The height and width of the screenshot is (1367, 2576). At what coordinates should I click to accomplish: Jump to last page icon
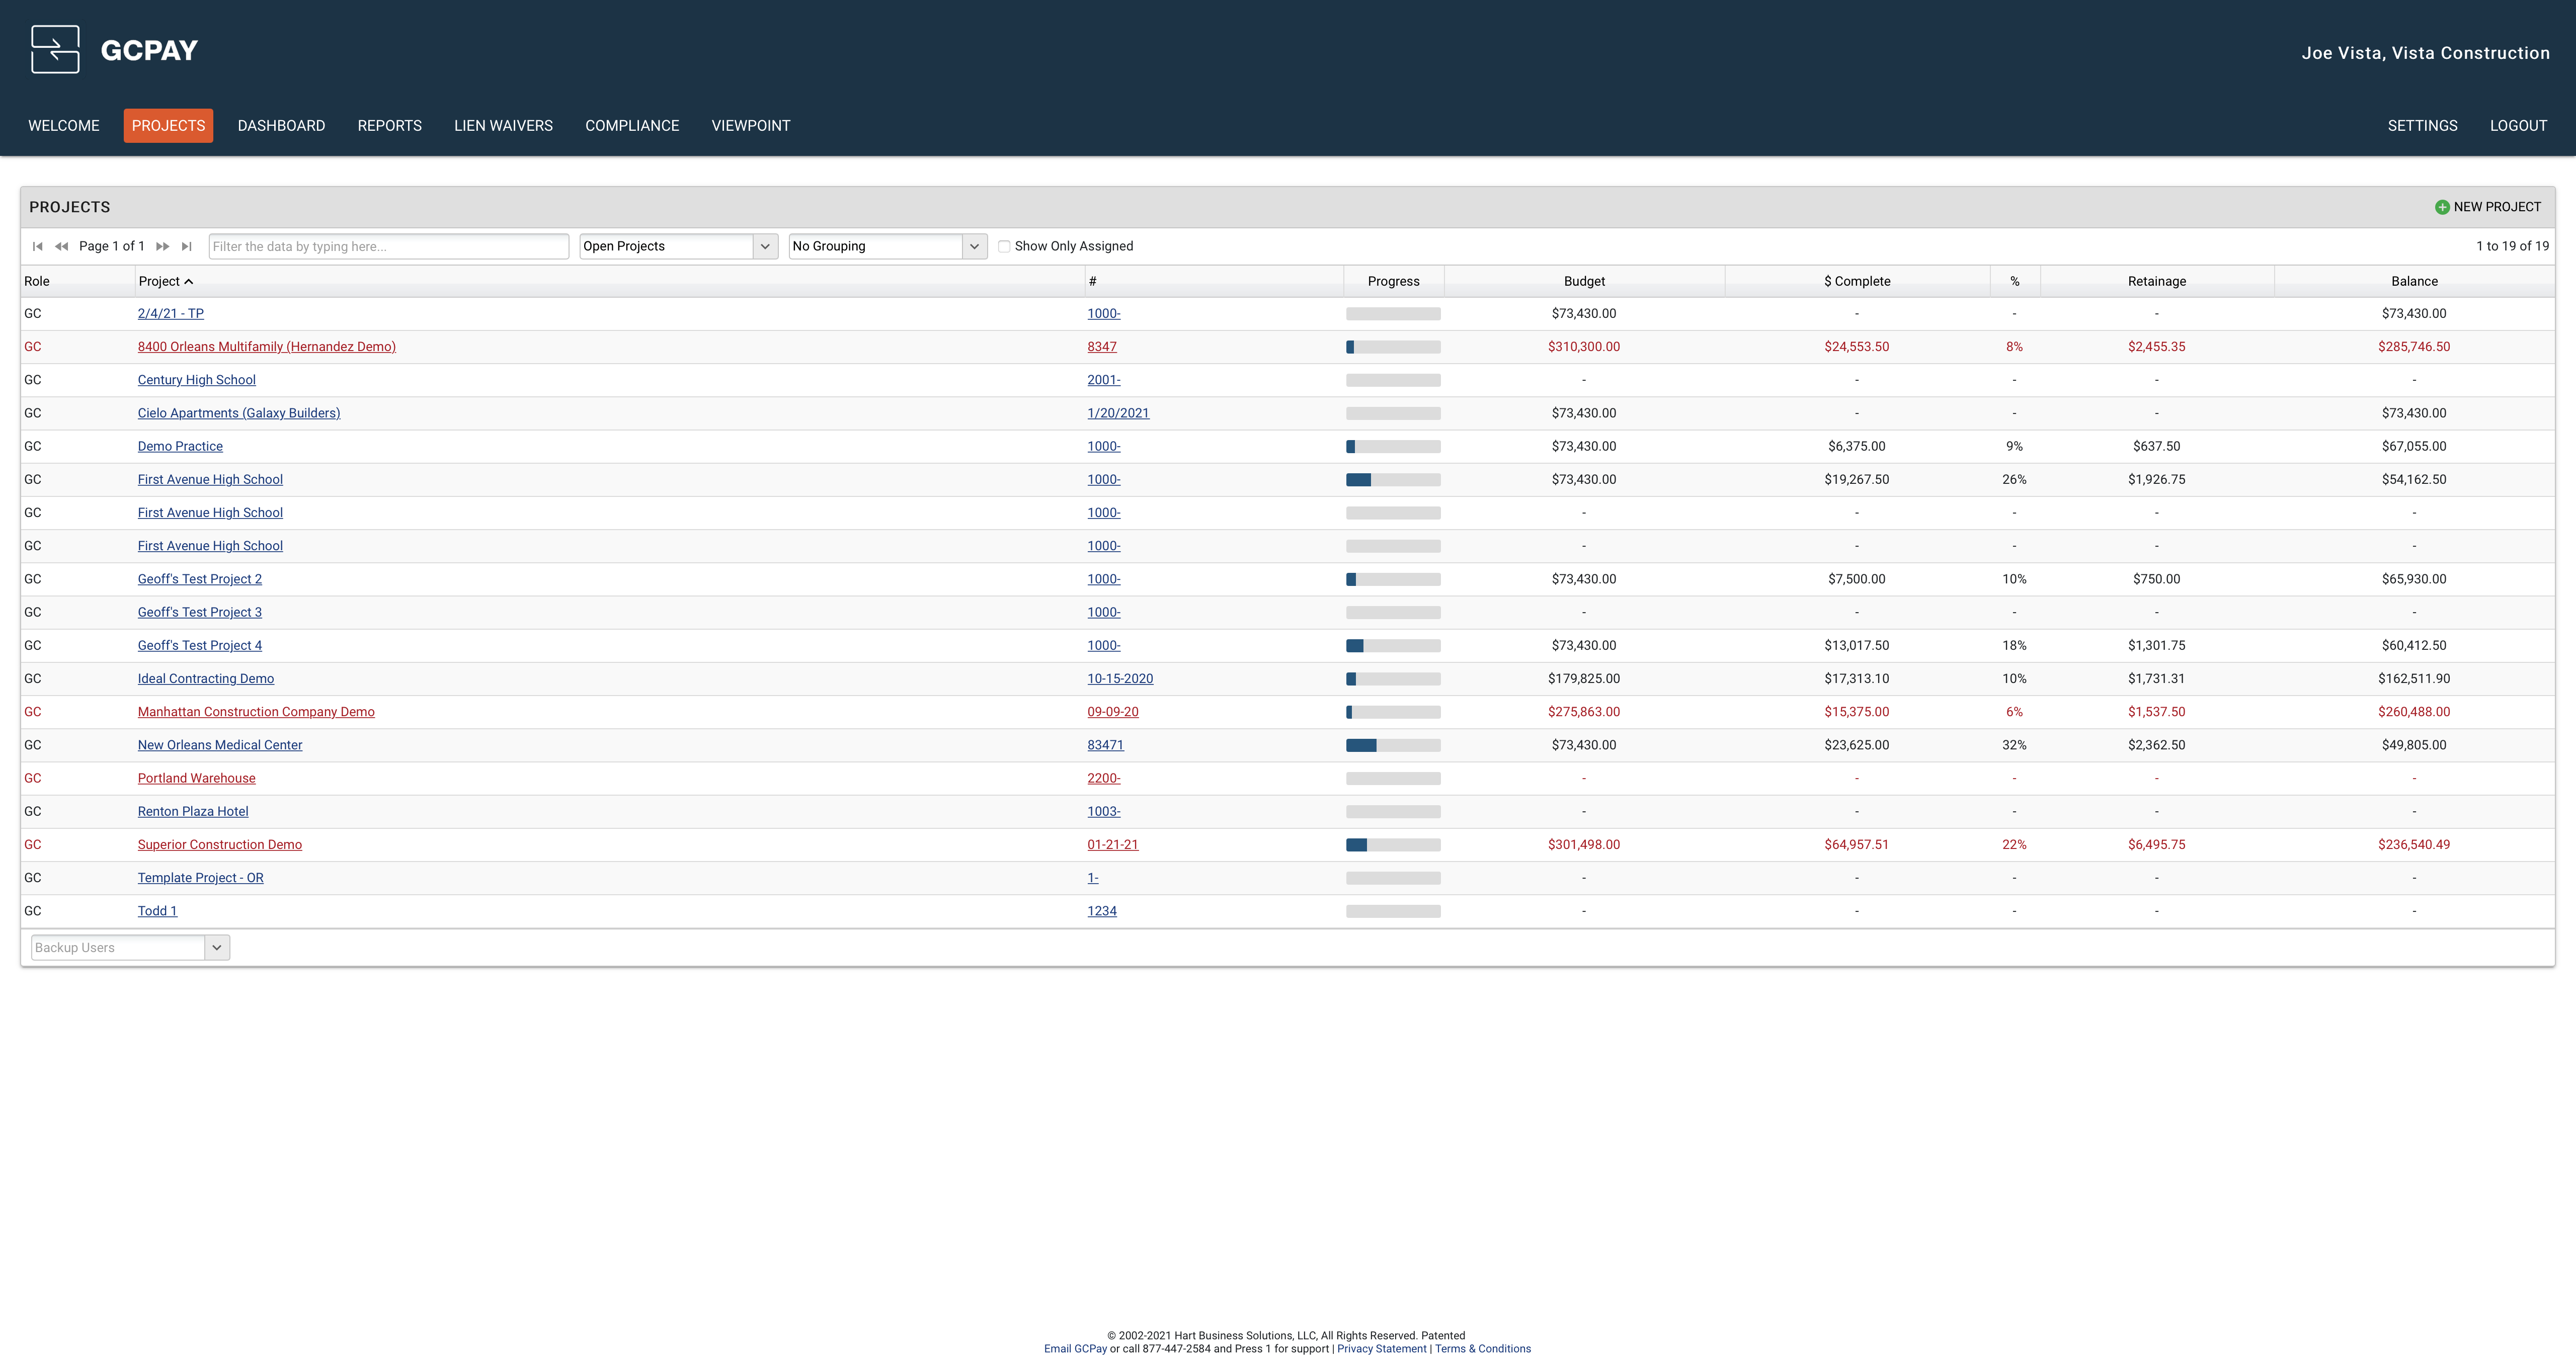(186, 246)
